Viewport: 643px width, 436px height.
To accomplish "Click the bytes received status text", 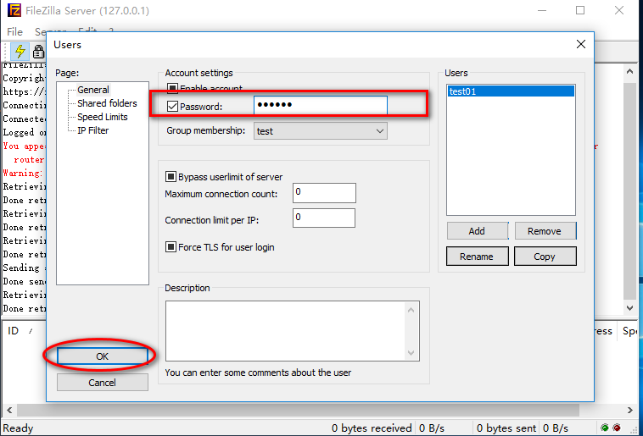I will (x=372, y=428).
